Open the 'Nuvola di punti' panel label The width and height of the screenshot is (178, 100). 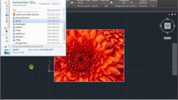pos(83,6)
